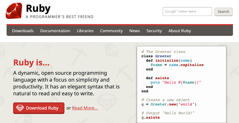Visit the News section
239x123 pixels.
[135, 31]
